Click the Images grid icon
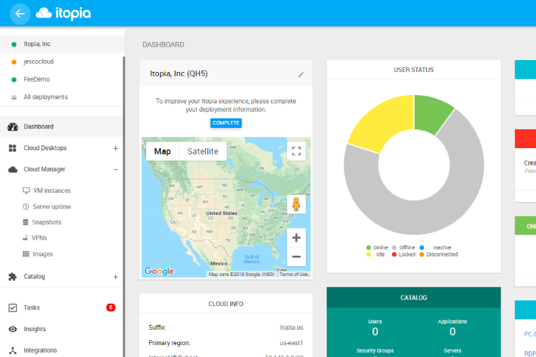 (26, 254)
